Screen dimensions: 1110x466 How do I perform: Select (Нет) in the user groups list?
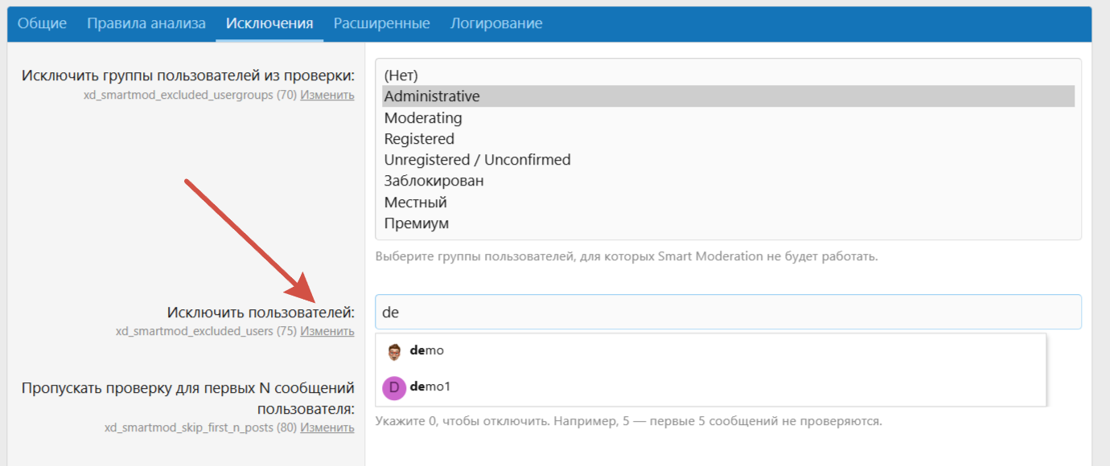[401, 76]
